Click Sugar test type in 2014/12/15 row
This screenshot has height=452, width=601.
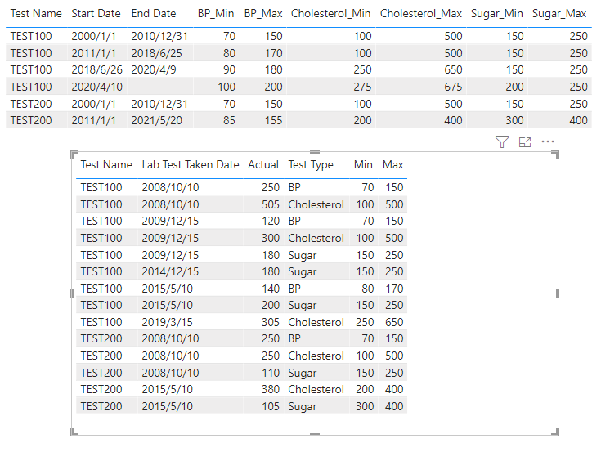coord(303,272)
